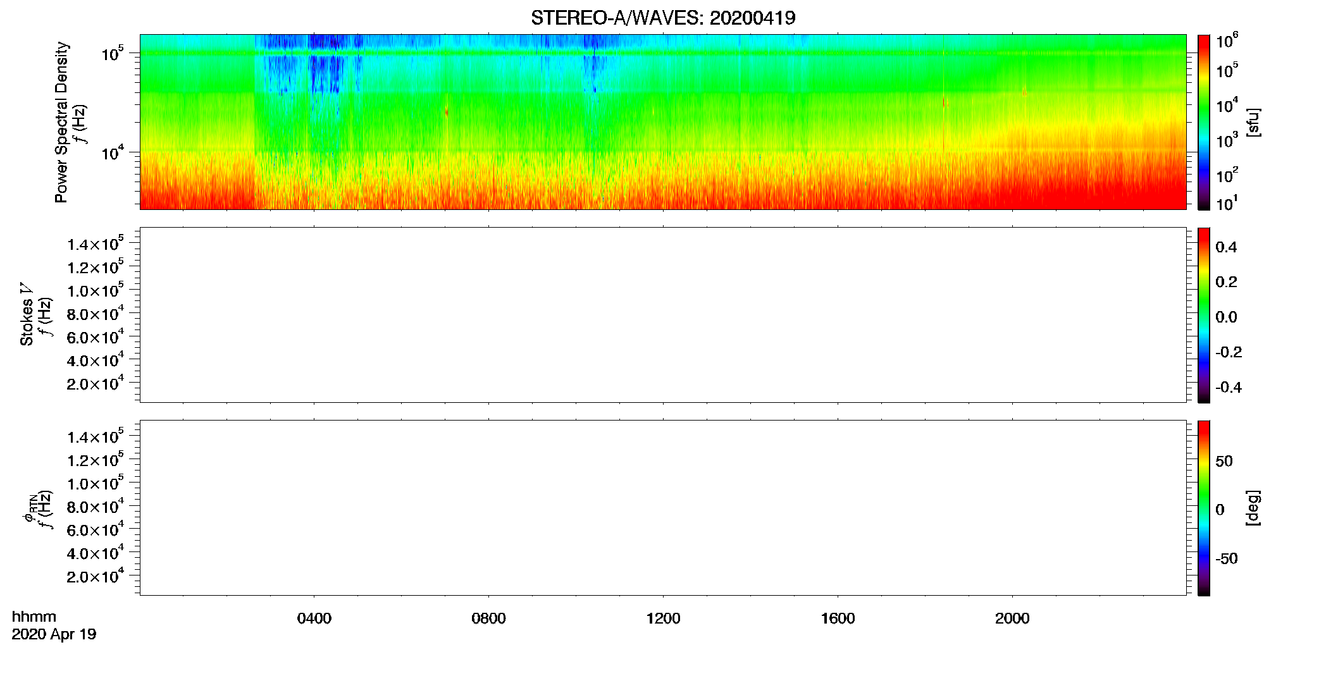Click the 0.0 label on the Stokes colorbar
The image size is (1326, 683).
coord(1226,317)
